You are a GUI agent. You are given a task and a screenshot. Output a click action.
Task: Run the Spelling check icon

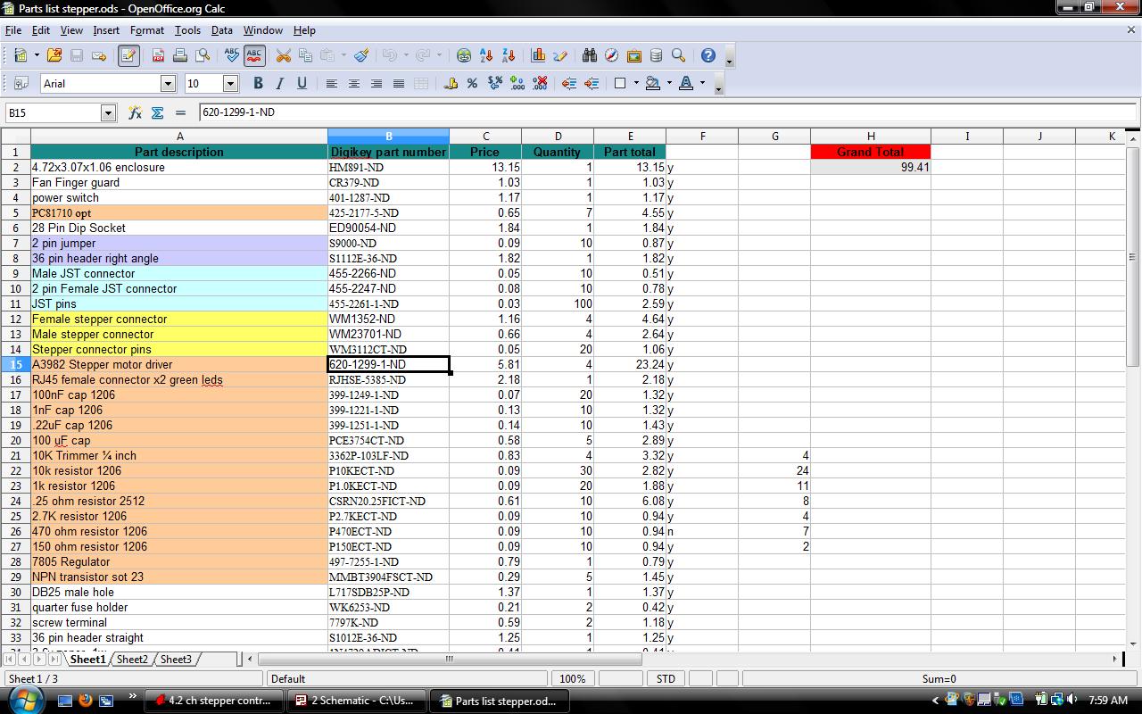point(232,55)
